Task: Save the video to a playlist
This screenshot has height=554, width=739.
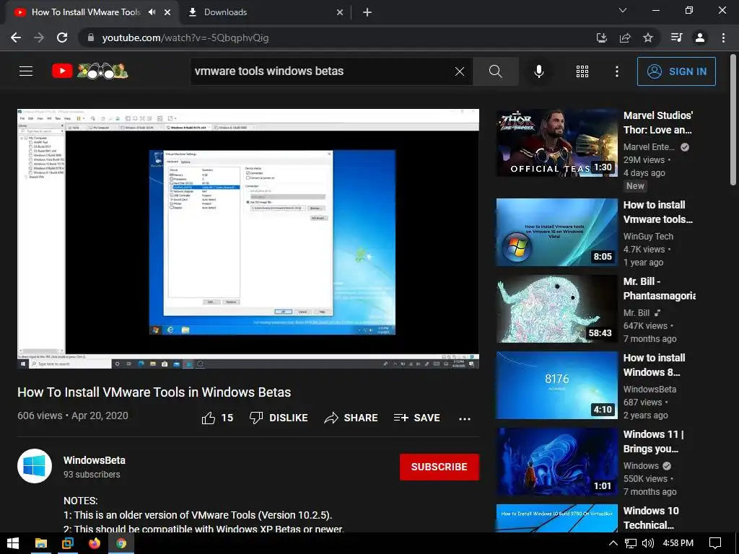Action: pos(416,418)
